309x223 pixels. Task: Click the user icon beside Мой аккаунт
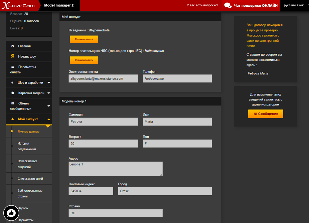(x=12, y=119)
